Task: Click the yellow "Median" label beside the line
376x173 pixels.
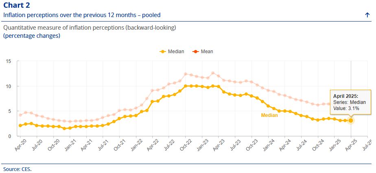Action: click(269, 115)
